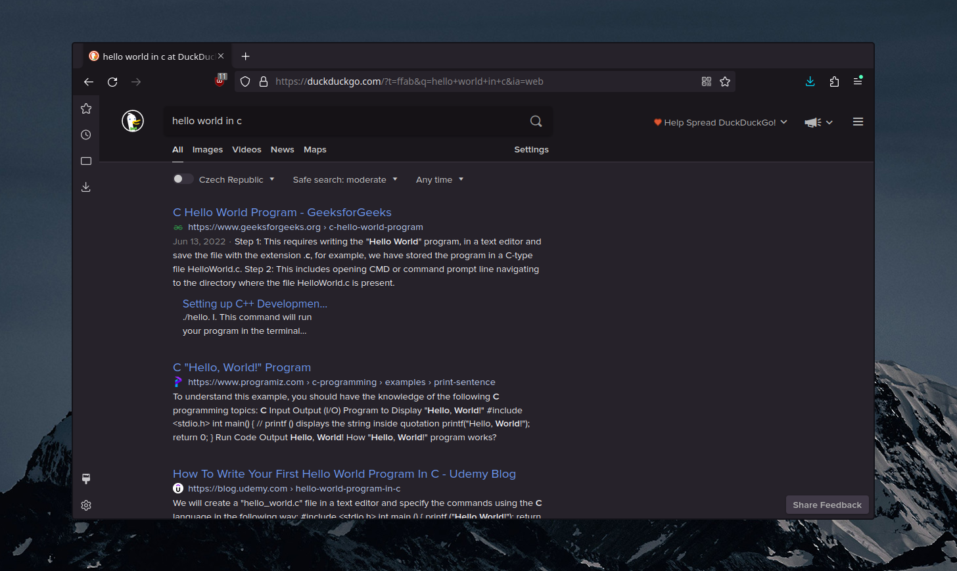Screen dimensions: 957x571
Task: Open the GeeksforGeeks Hello World result
Action: click(281, 212)
